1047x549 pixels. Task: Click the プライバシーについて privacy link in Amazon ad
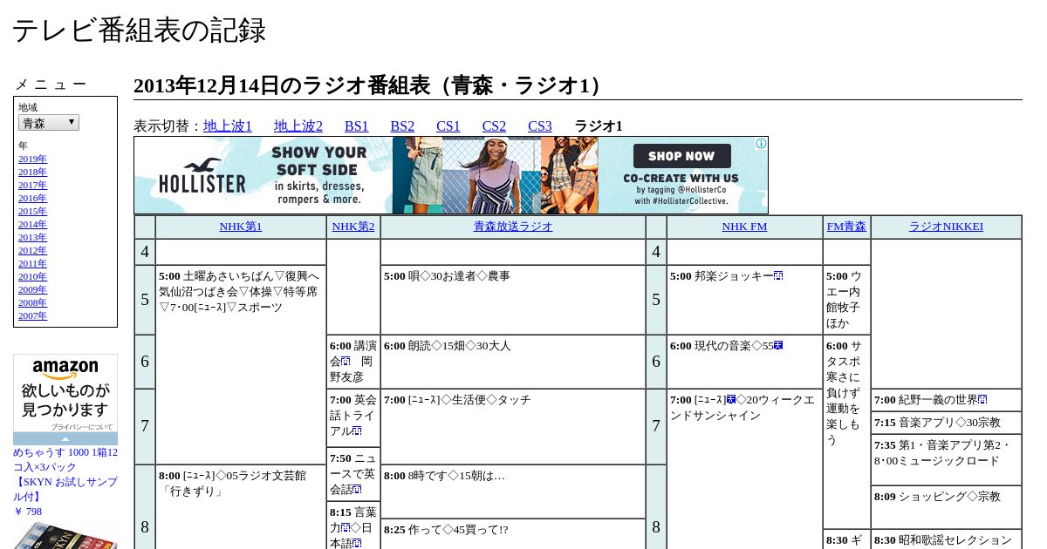(81, 428)
